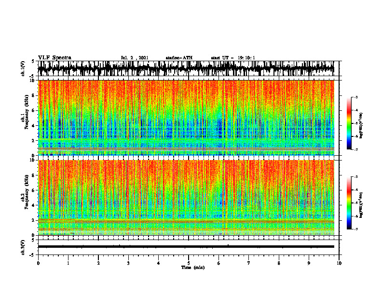Click the ch.2 color scale bar
This screenshot has height=295, width=382.
coord(349,203)
